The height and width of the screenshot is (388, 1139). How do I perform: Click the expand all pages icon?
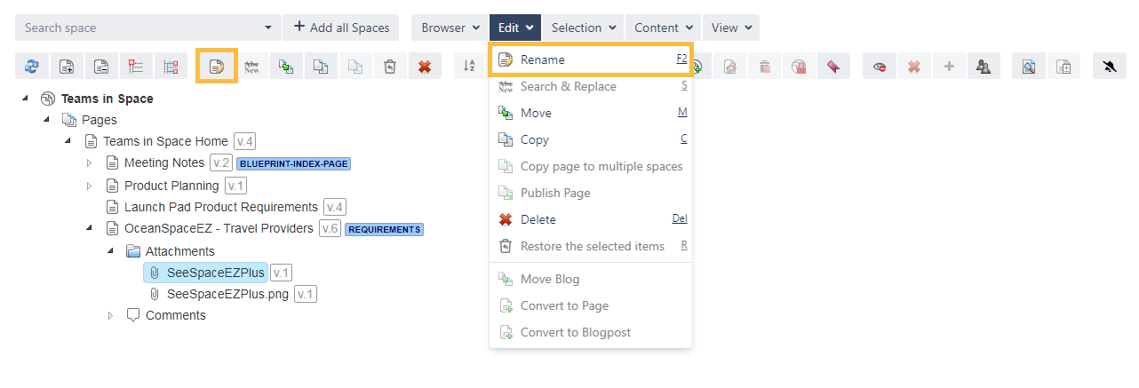pyautogui.click(x=67, y=67)
